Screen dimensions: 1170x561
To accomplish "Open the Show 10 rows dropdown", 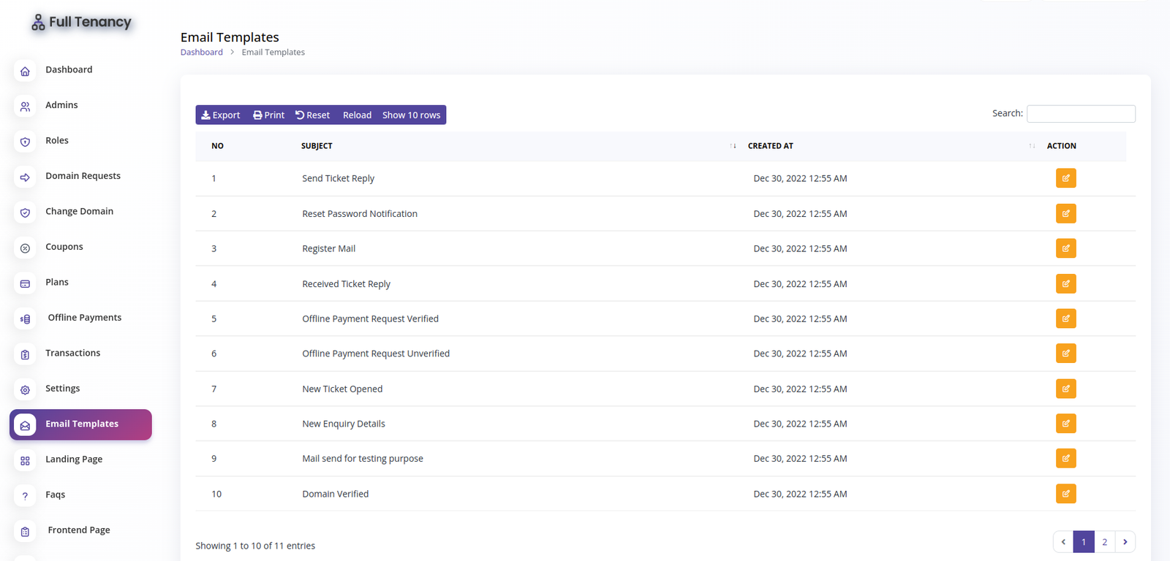I will (x=411, y=115).
